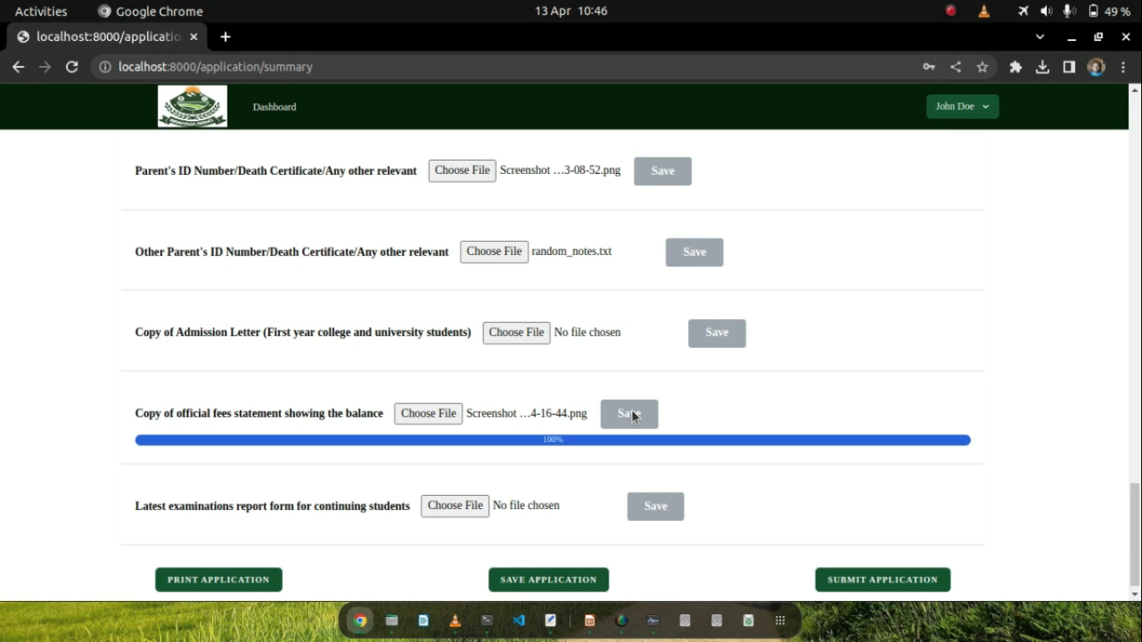Open Visual Studio Code from the dock
1142x642 pixels.
point(517,620)
